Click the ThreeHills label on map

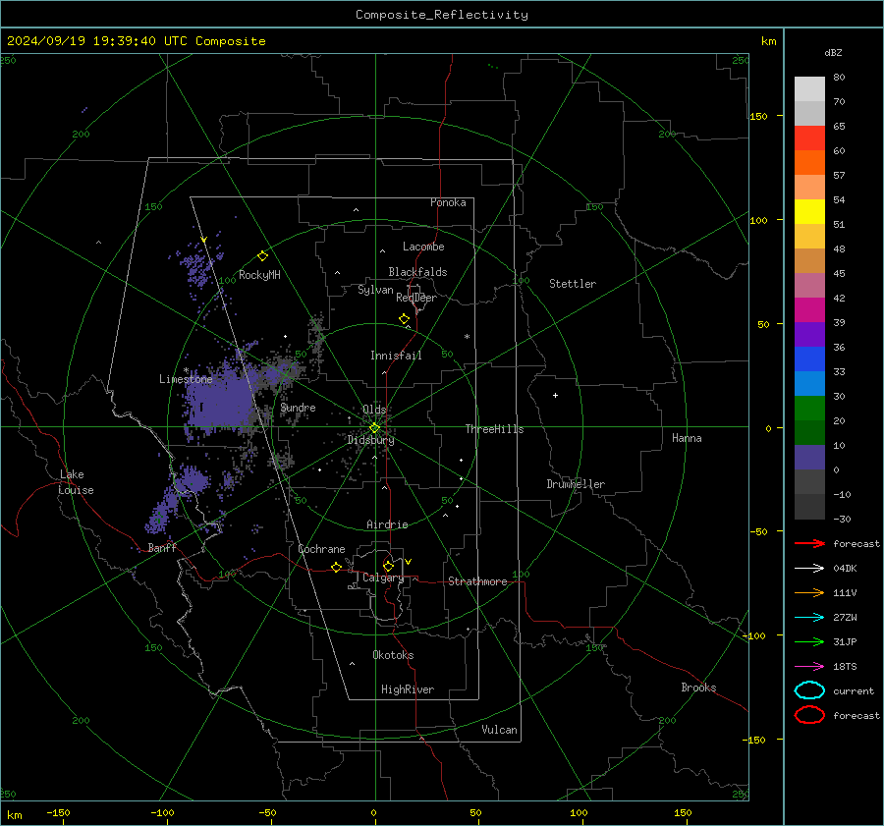click(x=494, y=429)
